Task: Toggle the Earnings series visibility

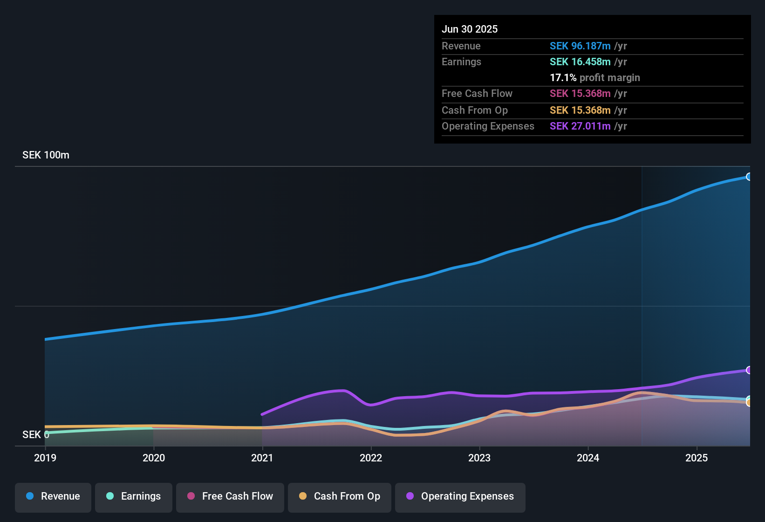Action: (134, 496)
